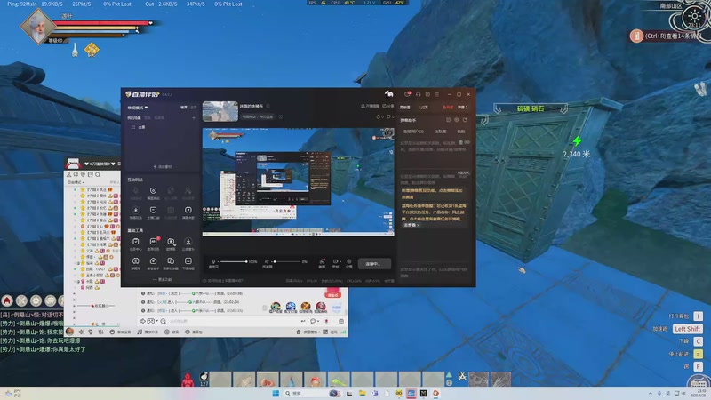Show hidden tray icons chevron in taskbar
711x400 pixels.
(x=651, y=393)
